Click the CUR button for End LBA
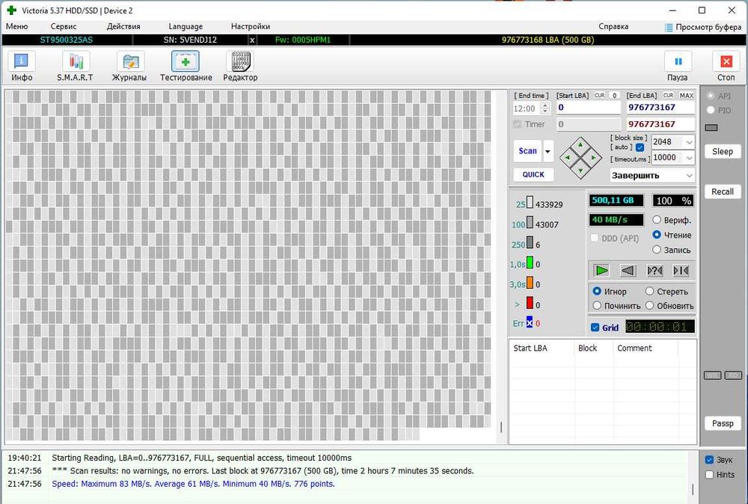 [x=668, y=96]
